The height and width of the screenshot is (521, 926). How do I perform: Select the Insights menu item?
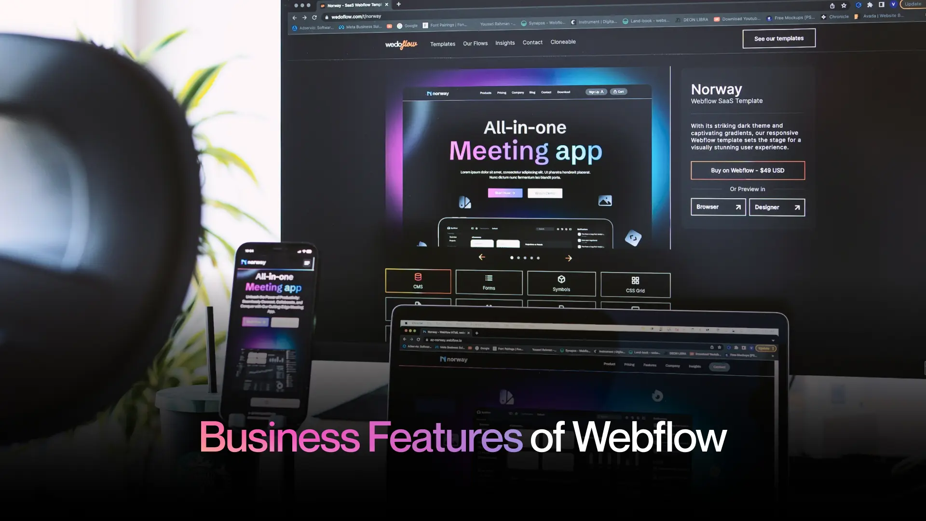tap(504, 42)
